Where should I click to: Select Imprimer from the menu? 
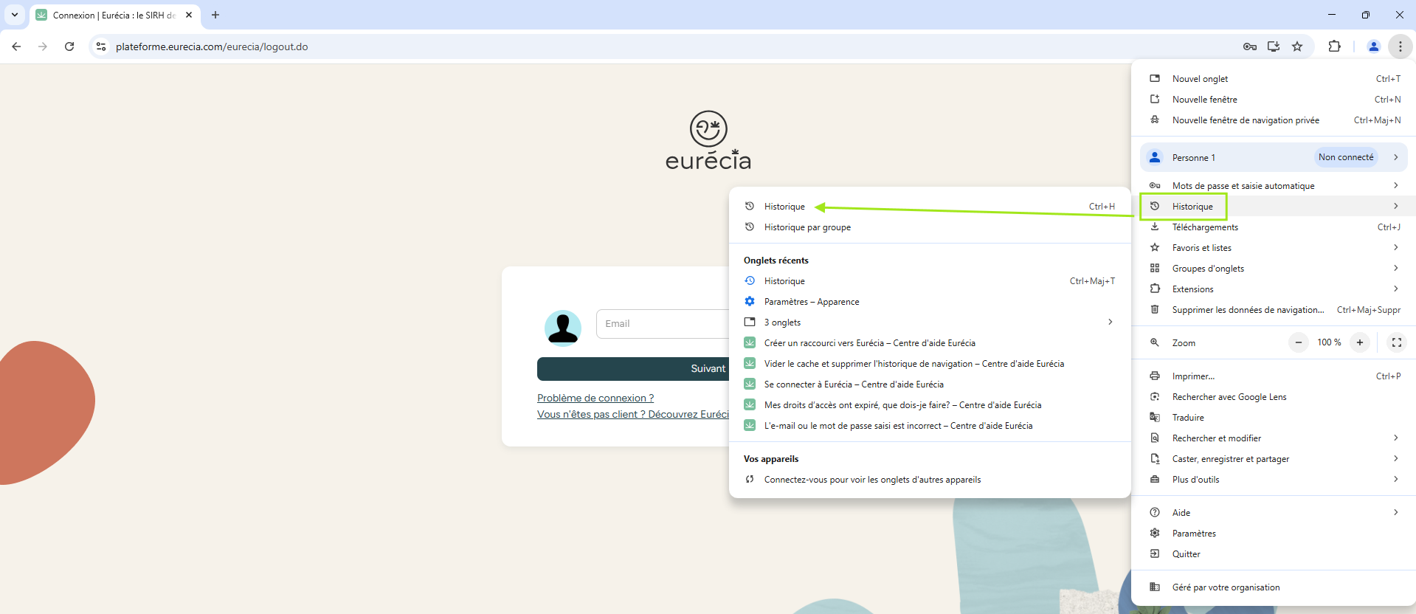coord(1274,376)
